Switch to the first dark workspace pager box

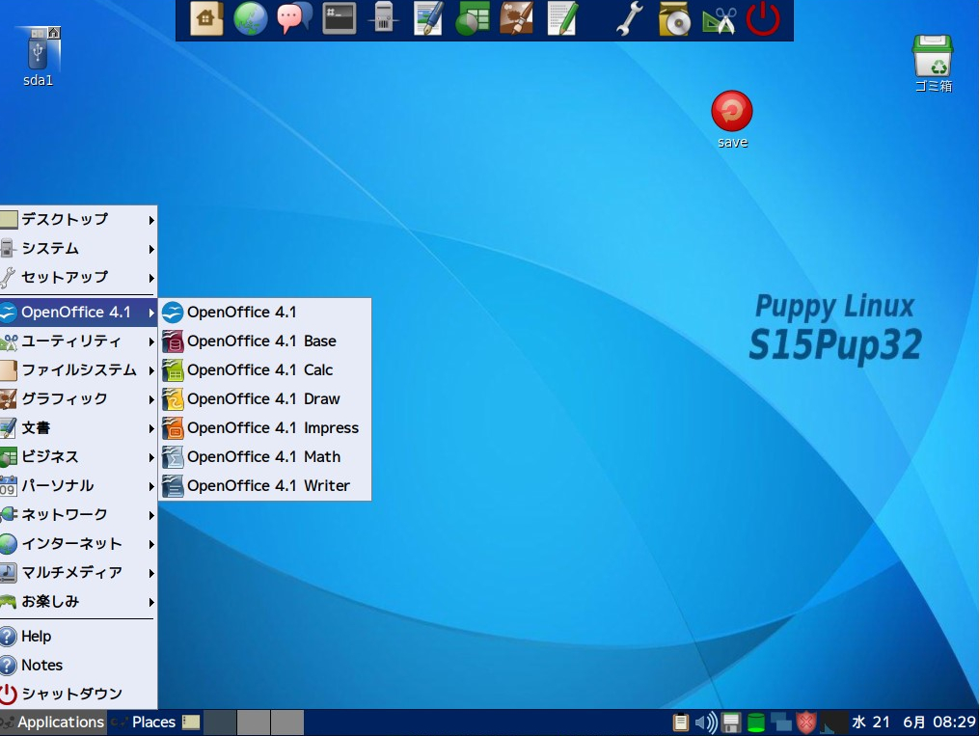220,722
